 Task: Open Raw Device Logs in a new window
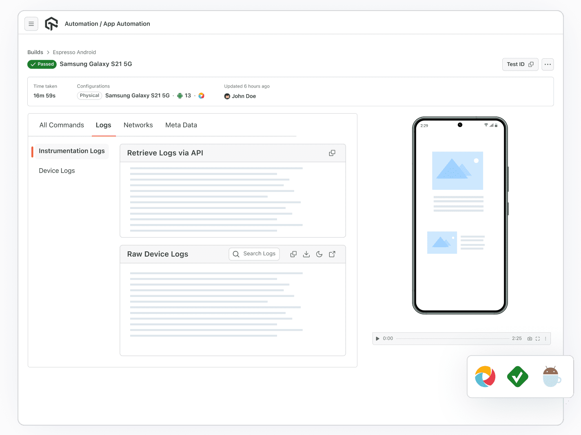(x=332, y=254)
